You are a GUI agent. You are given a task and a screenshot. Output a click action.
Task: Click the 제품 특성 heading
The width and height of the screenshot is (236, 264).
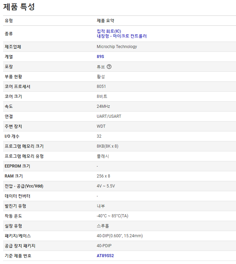tap(19, 7)
